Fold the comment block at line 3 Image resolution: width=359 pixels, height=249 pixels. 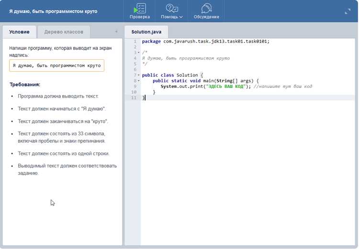(x=138, y=53)
